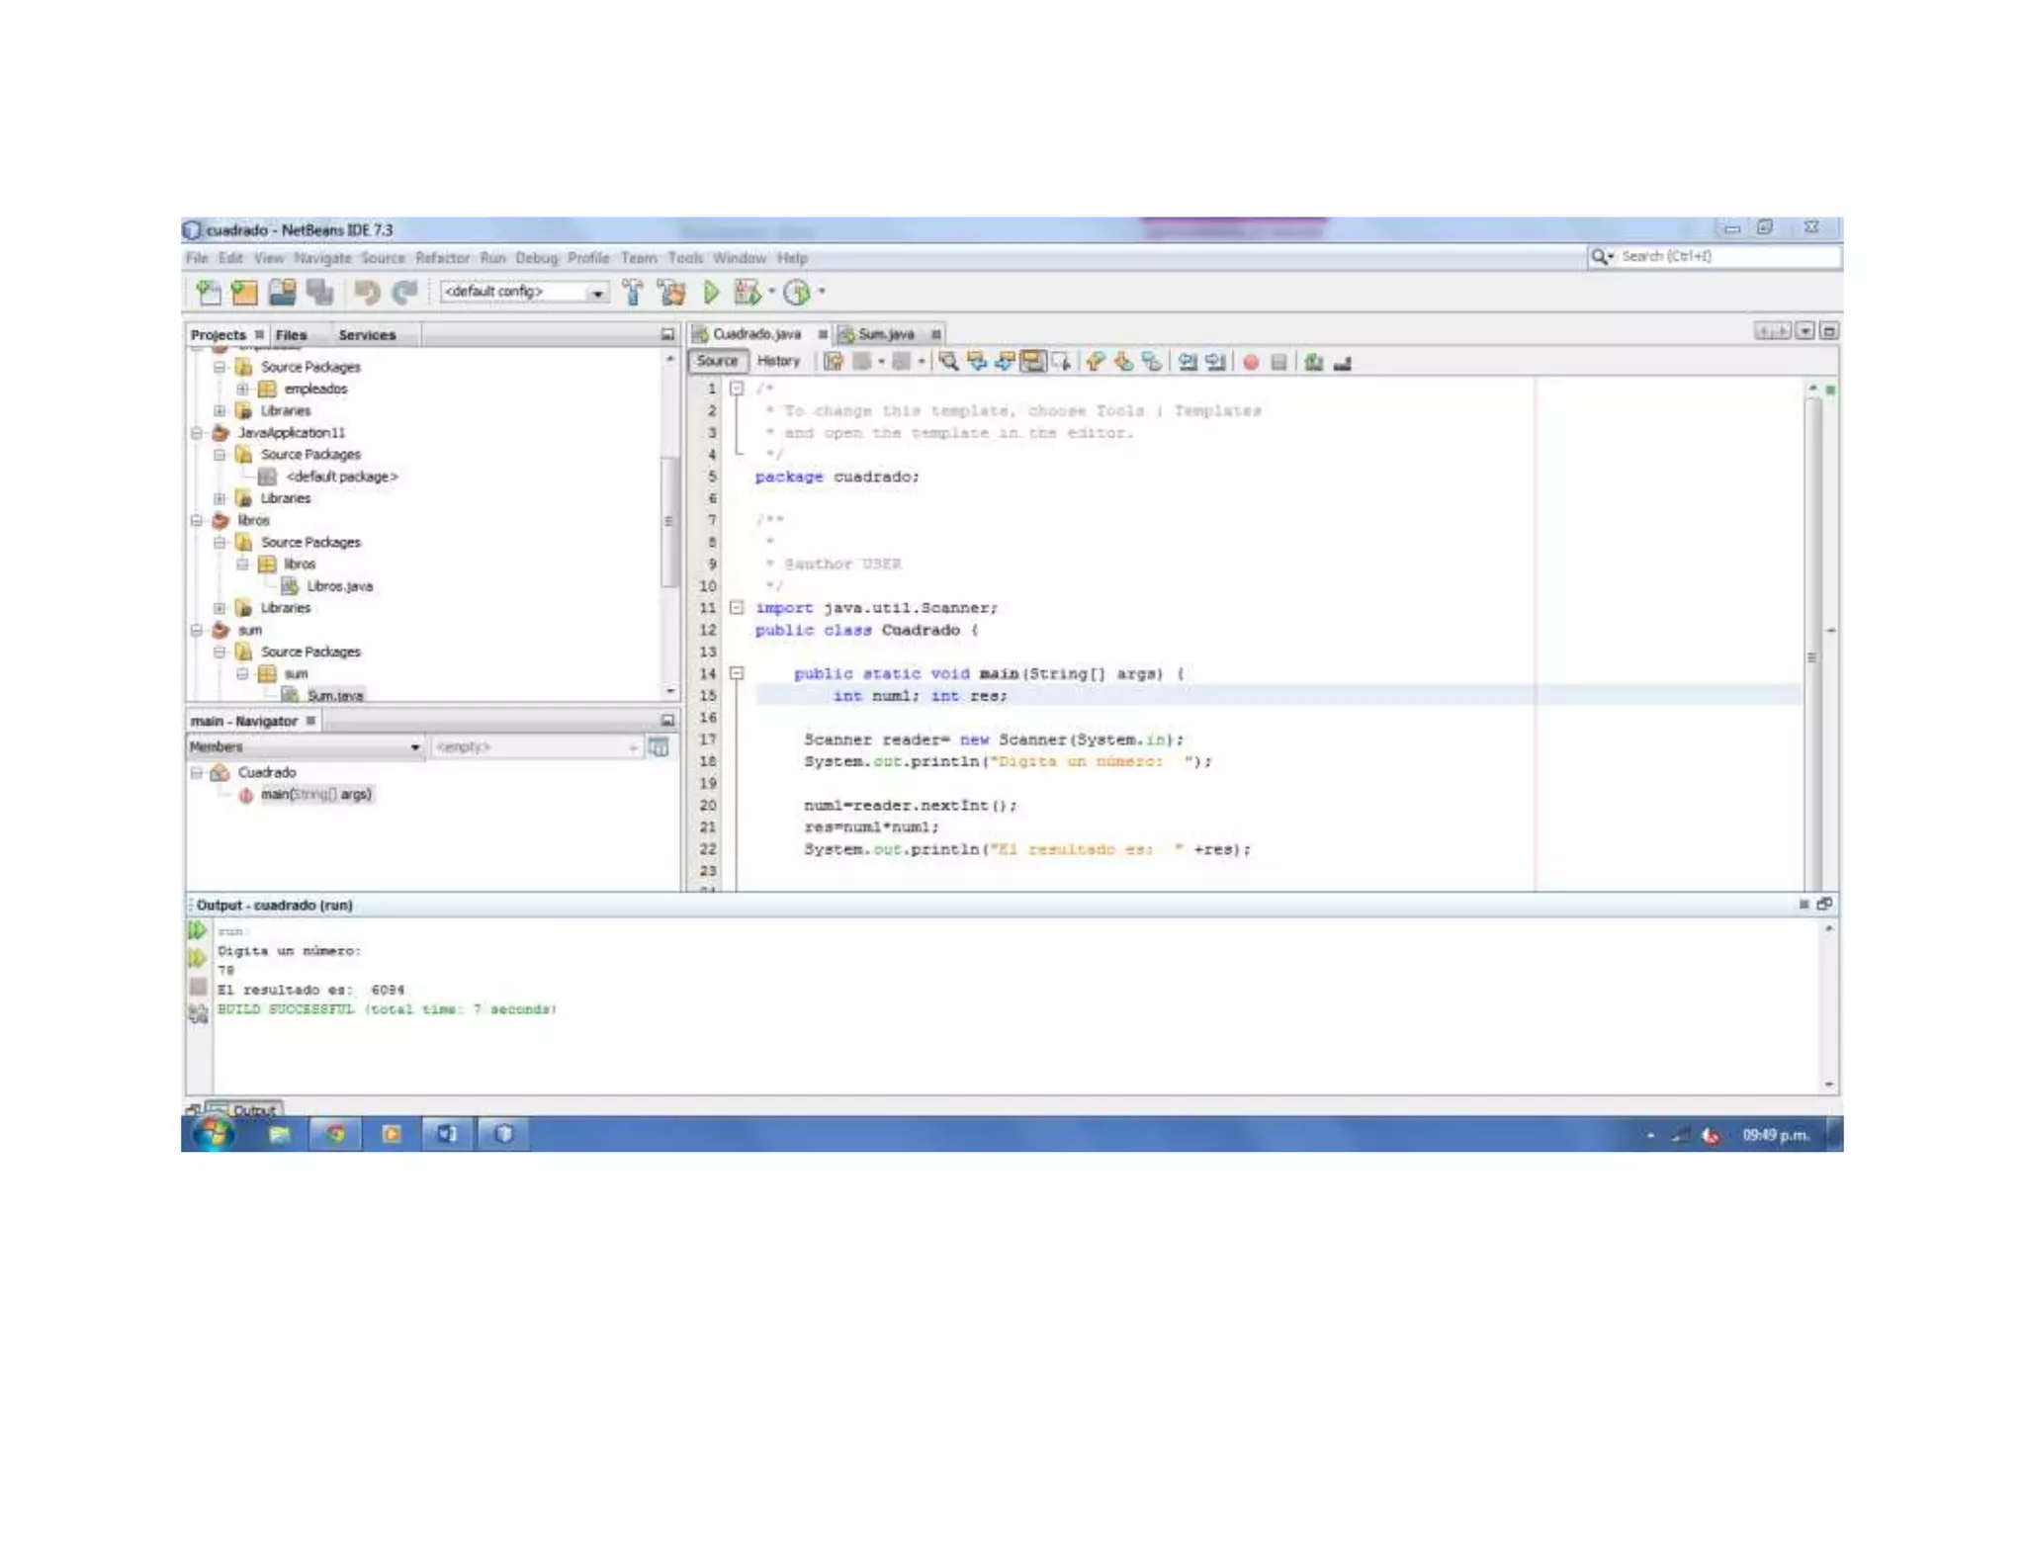Viewport: 2025px width, 1564px height.
Task: Open the Refactor menu
Action: [442, 258]
